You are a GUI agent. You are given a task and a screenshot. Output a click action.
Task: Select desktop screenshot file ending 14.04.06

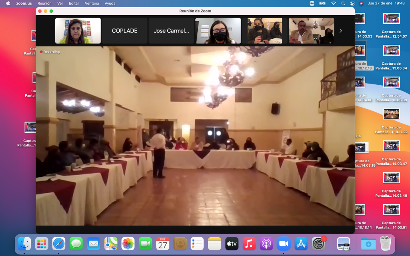(363, 90)
